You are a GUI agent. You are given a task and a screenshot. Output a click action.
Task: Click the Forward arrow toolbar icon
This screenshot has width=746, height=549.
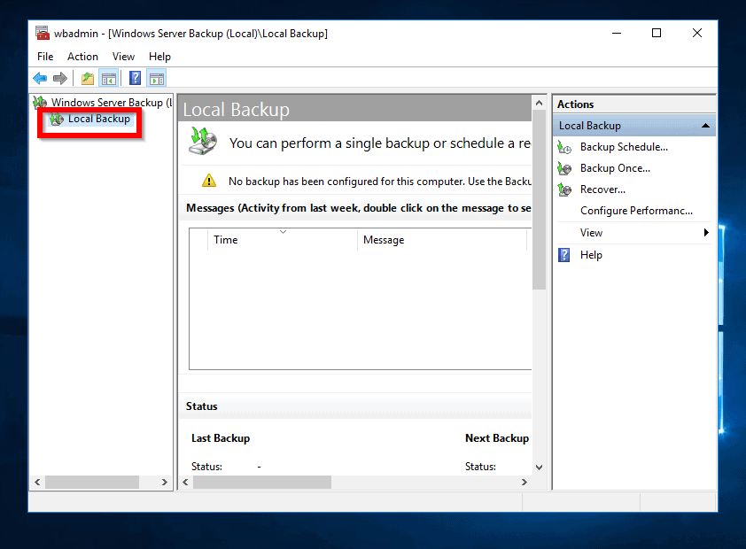point(60,79)
